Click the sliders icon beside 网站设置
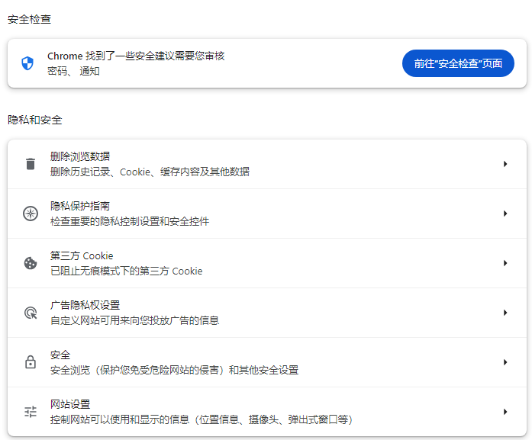 31,412
